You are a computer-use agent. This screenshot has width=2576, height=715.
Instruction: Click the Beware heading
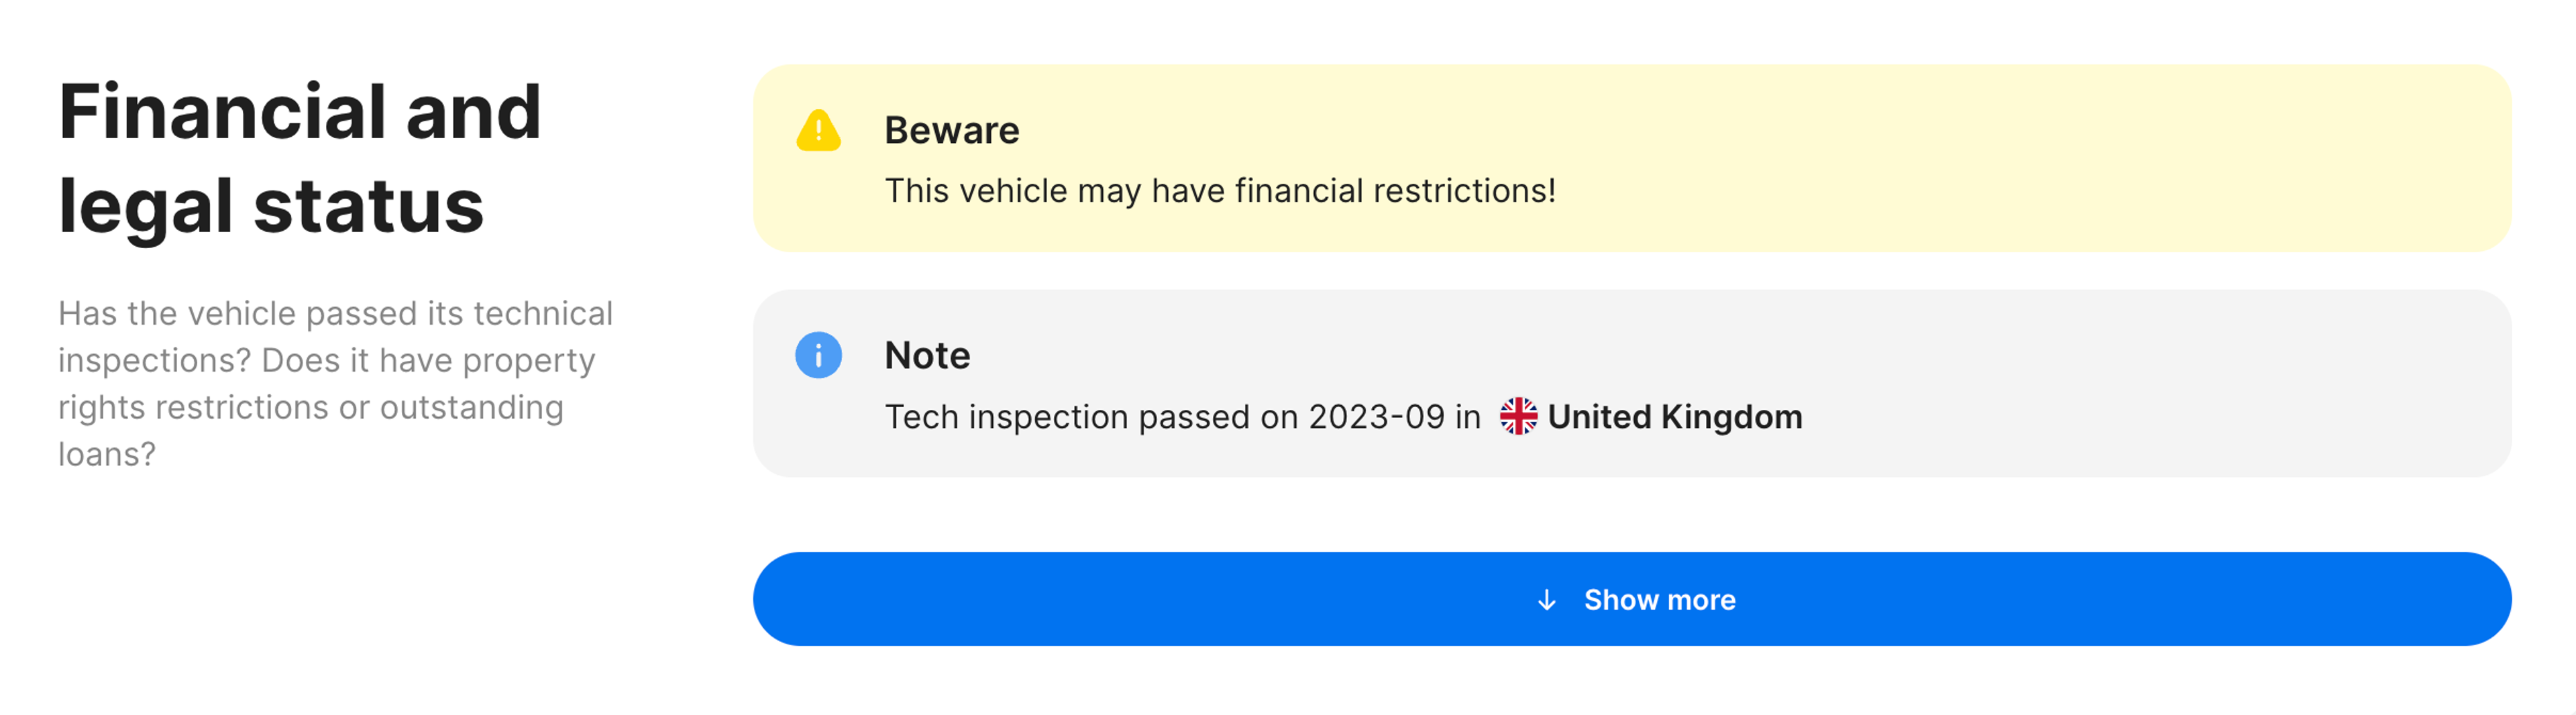point(952,130)
